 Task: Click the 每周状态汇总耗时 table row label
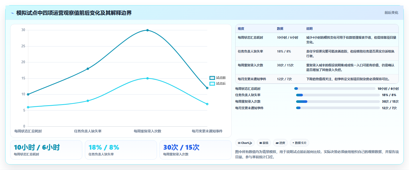pos(250,38)
